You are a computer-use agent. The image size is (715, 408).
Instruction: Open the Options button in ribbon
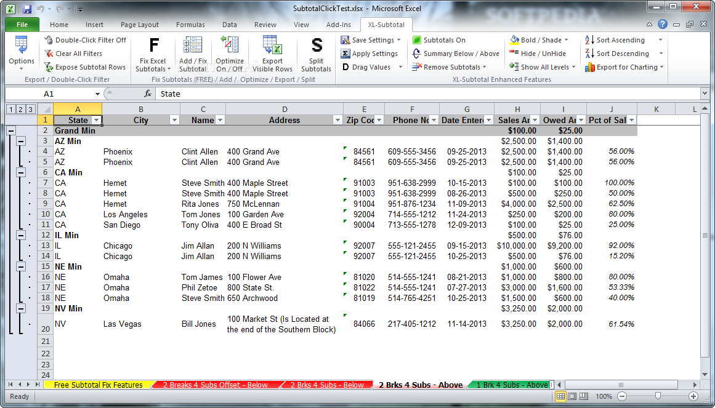21,54
